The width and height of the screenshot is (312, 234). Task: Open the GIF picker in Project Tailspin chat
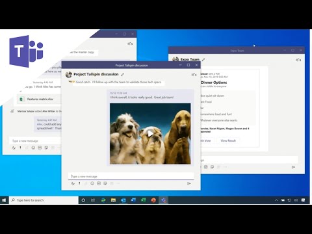coord(99,183)
